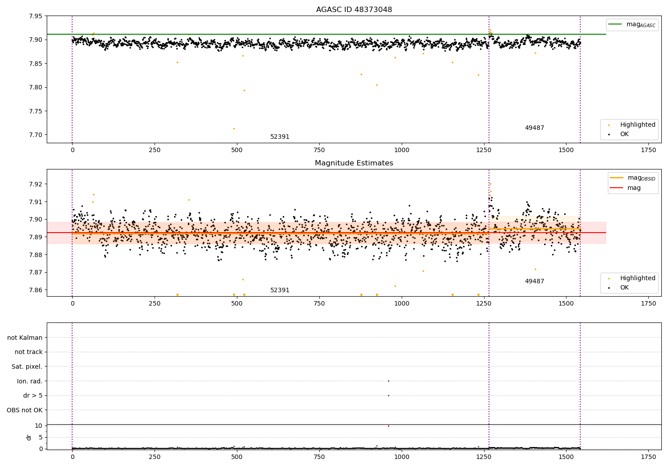
Task: Click the 'AGASC ID 48373048' plot title
Action: pos(354,10)
